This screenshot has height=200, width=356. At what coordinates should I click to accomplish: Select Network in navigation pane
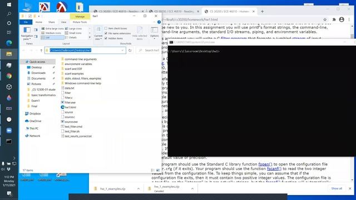pyautogui.click(x=34, y=136)
